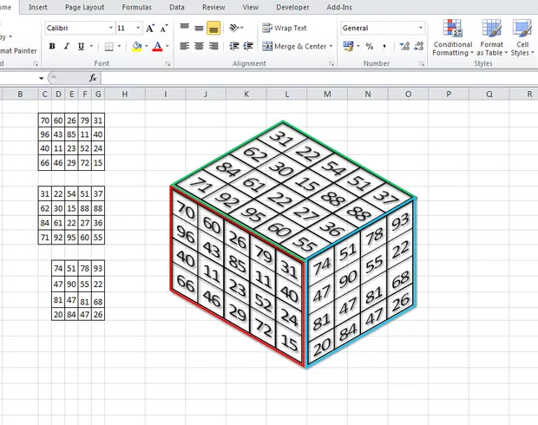
Task: Toggle underline formatting
Action: (x=80, y=46)
